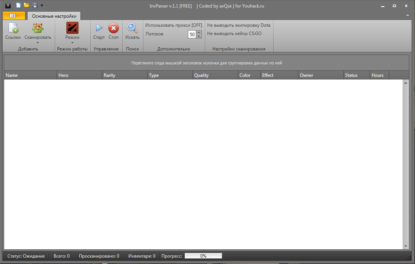Open search with the Искать magnifier
This screenshot has height=264, width=415.
point(132,28)
